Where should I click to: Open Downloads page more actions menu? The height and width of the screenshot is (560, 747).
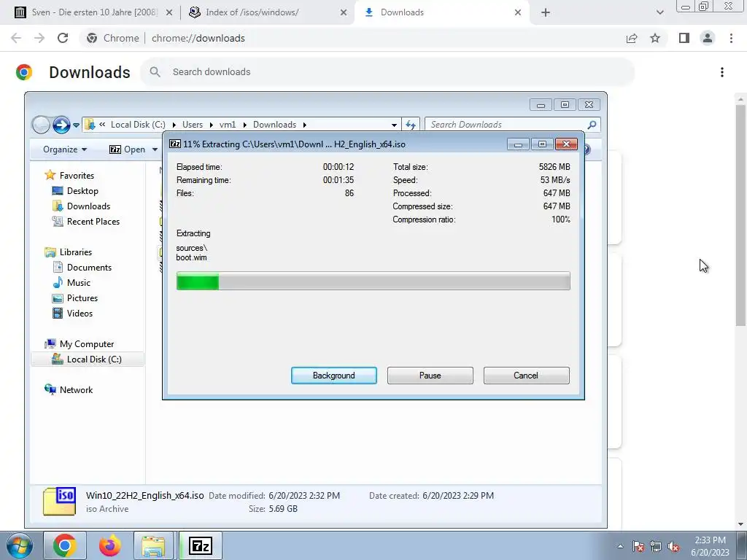click(x=721, y=72)
